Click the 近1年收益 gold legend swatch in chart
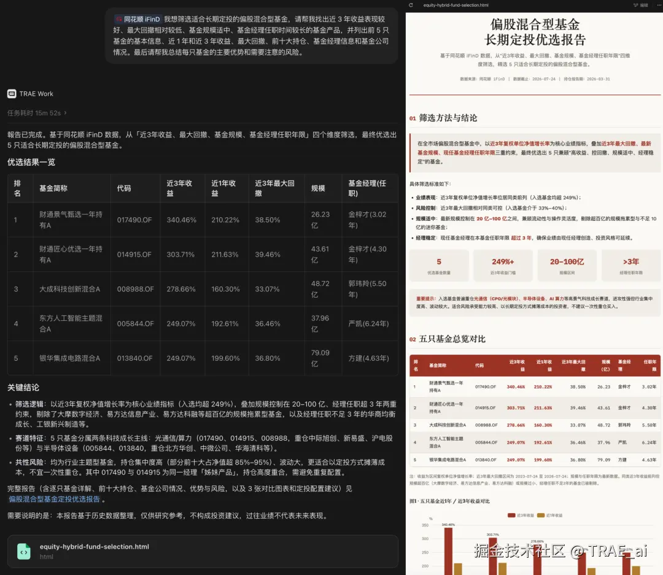This screenshot has height=575, width=663. (x=541, y=515)
